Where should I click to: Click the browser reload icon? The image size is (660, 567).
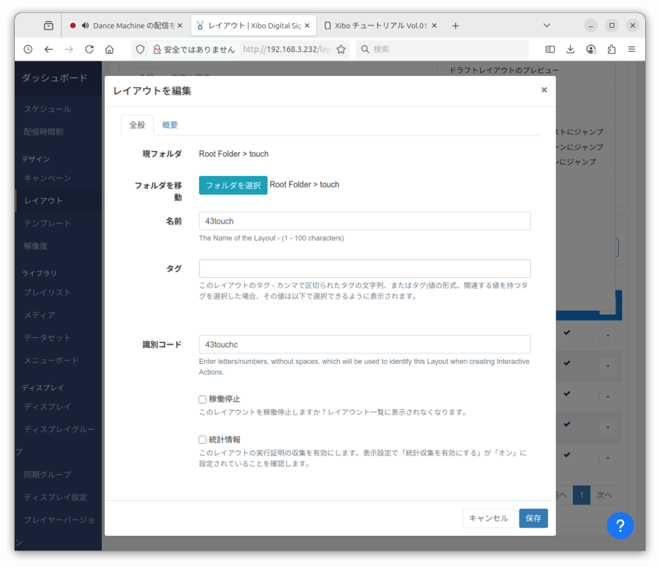click(x=89, y=49)
